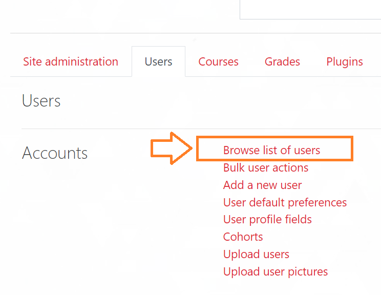Switch to the Courses tab

(218, 61)
